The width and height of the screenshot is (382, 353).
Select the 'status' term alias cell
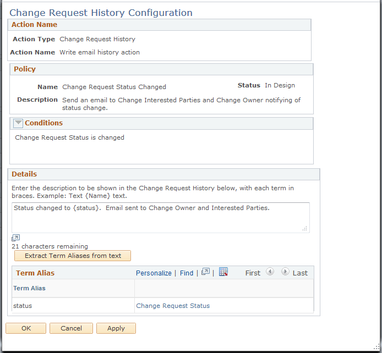(73, 306)
